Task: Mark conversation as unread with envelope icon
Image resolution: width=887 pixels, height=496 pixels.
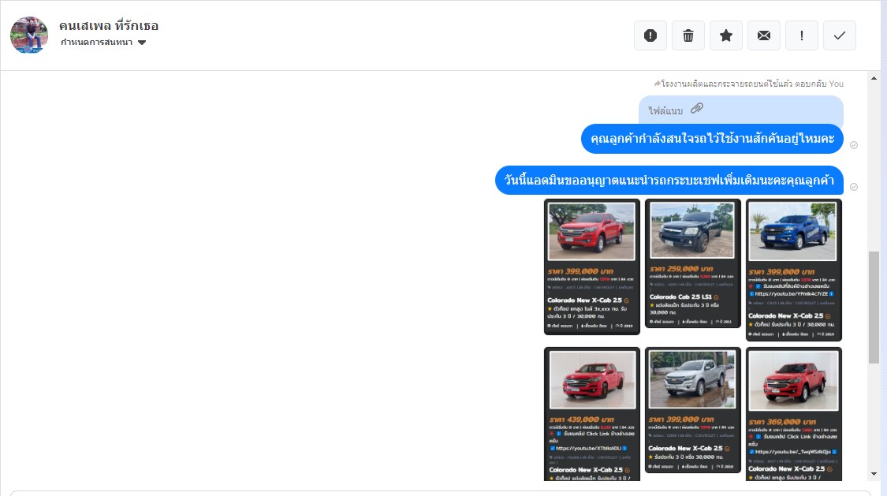Action: pyautogui.click(x=764, y=35)
